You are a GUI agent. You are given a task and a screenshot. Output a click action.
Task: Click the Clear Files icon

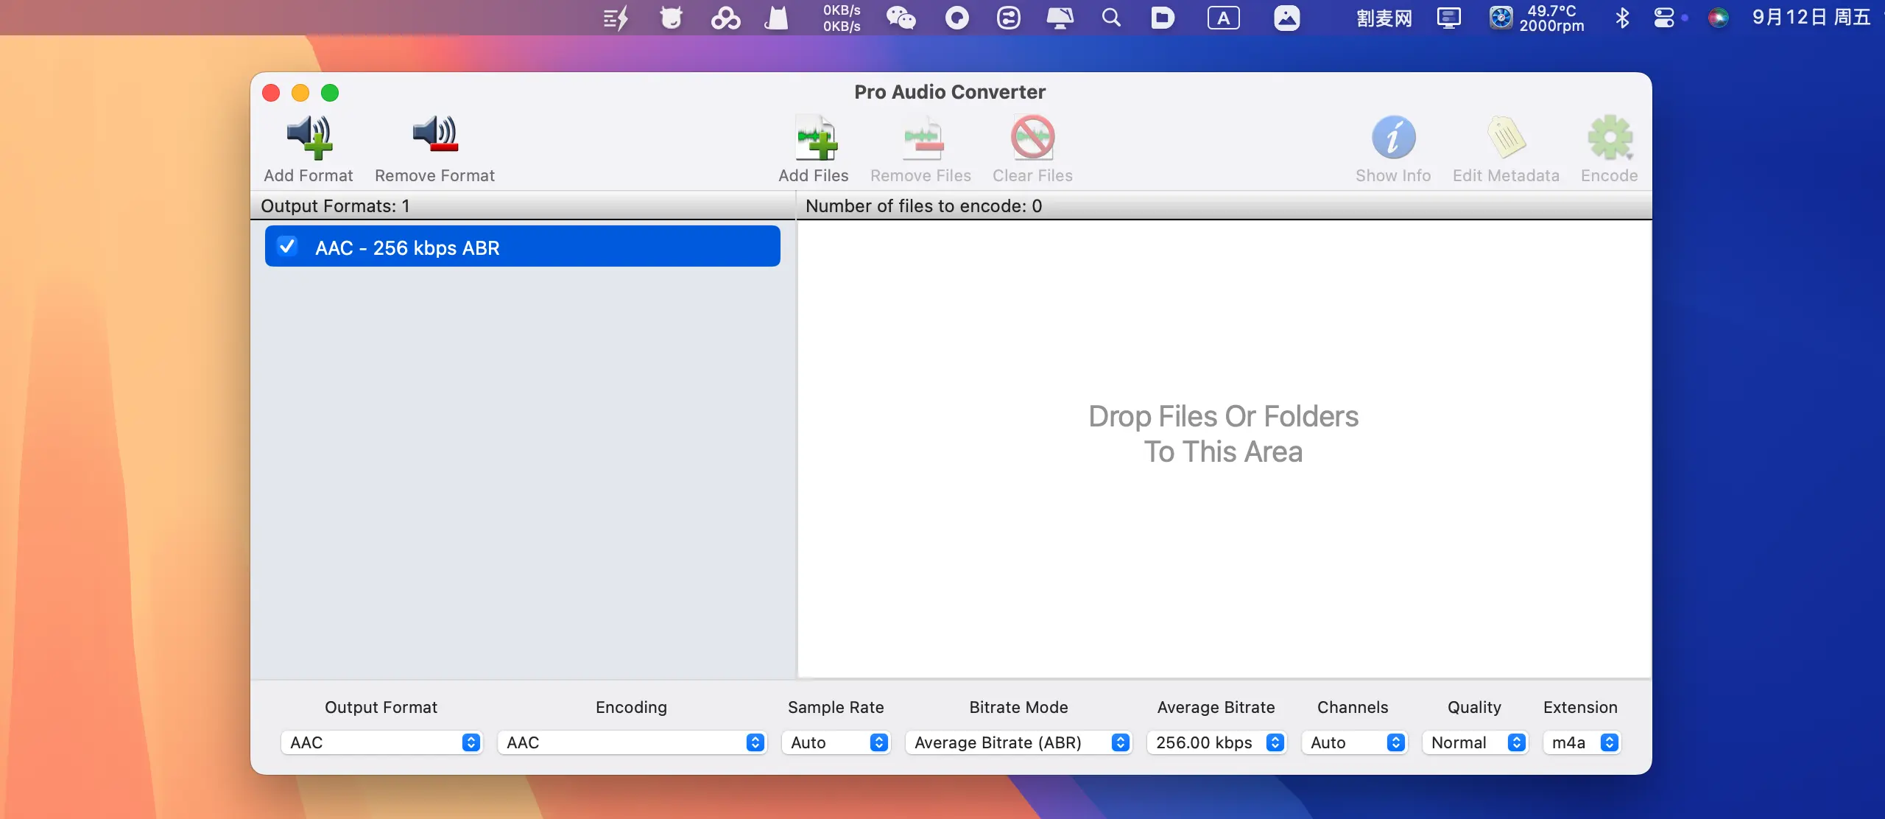[1032, 138]
